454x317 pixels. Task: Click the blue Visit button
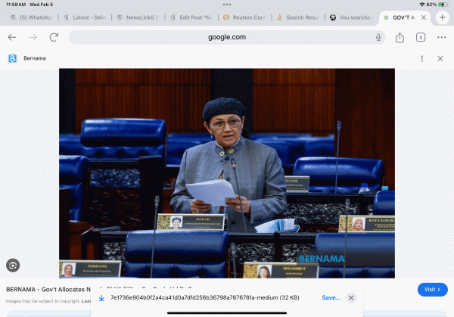click(432, 289)
